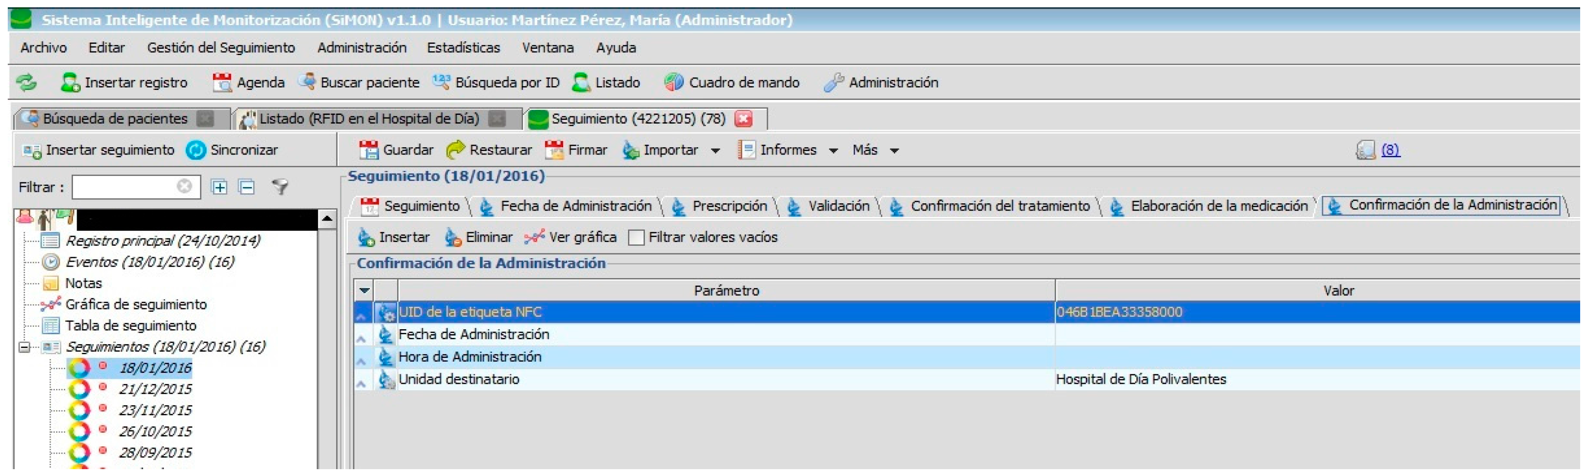The width and height of the screenshot is (1587, 476).
Task: Open the Ventana menu
Action: click(548, 48)
